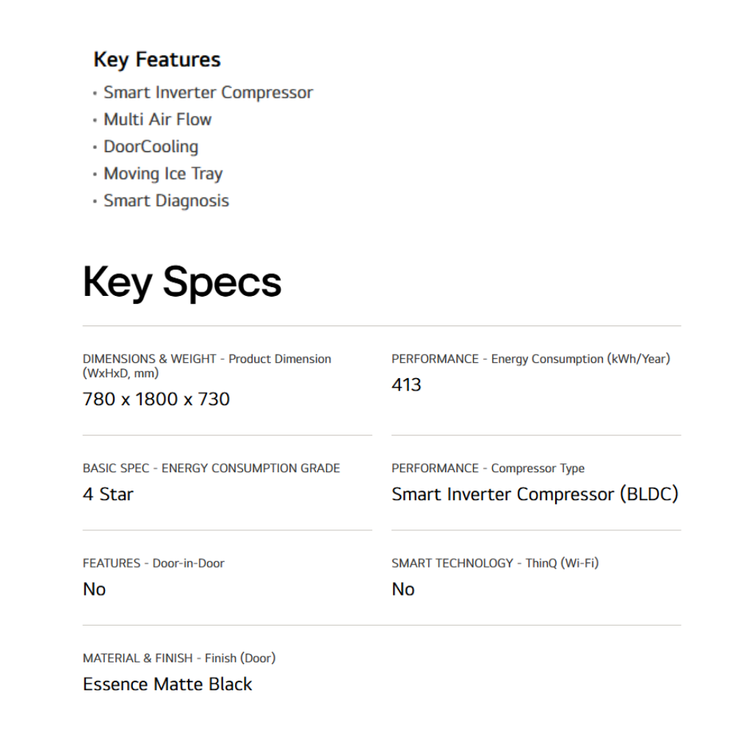Click the Energy Consumption kWh/Year label
The image size is (752, 752).
(530, 359)
